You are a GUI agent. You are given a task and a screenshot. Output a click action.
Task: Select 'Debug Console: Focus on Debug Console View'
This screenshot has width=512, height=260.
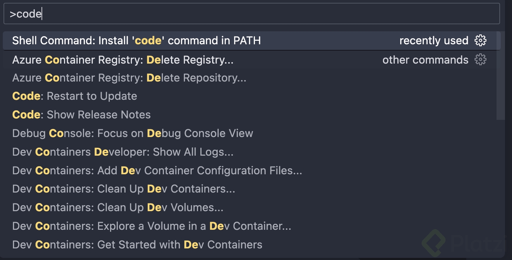coord(133,133)
